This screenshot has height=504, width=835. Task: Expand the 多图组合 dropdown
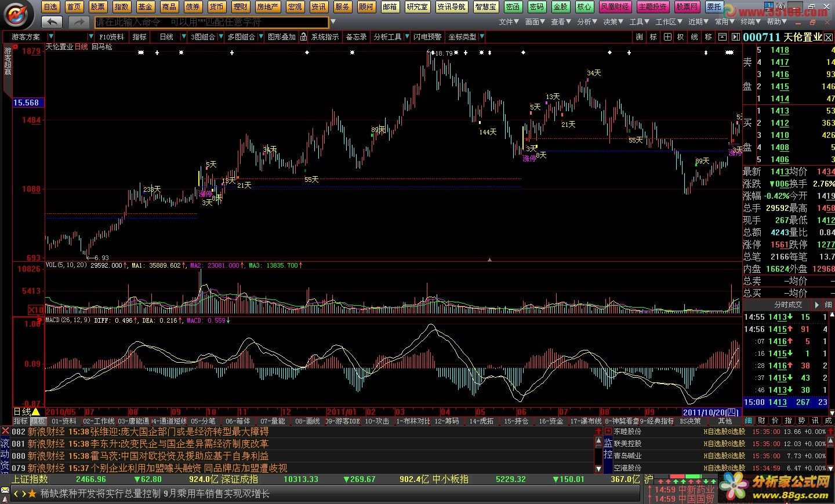260,36
